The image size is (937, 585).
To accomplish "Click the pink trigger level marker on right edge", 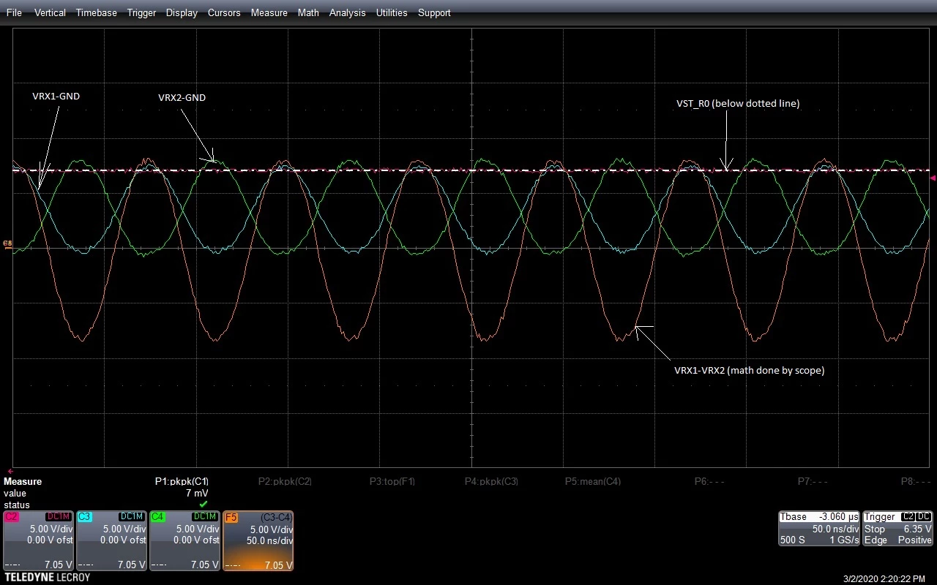I will point(933,178).
